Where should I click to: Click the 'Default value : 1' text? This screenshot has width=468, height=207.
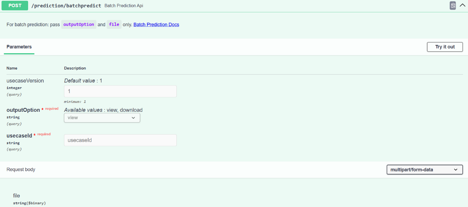pyautogui.click(x=83, y=81)
